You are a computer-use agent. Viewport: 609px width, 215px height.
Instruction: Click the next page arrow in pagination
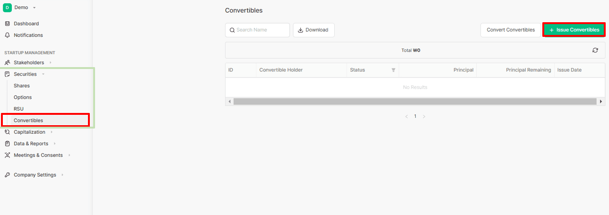pos(424,116)
